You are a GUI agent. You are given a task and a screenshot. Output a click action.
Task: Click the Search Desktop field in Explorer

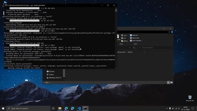click(x=155, y=48)
